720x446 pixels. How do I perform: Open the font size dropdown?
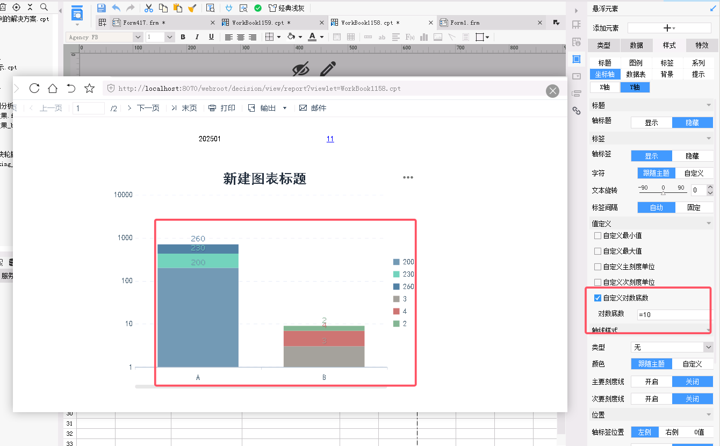pyautogui.click(x=170, y=37)
